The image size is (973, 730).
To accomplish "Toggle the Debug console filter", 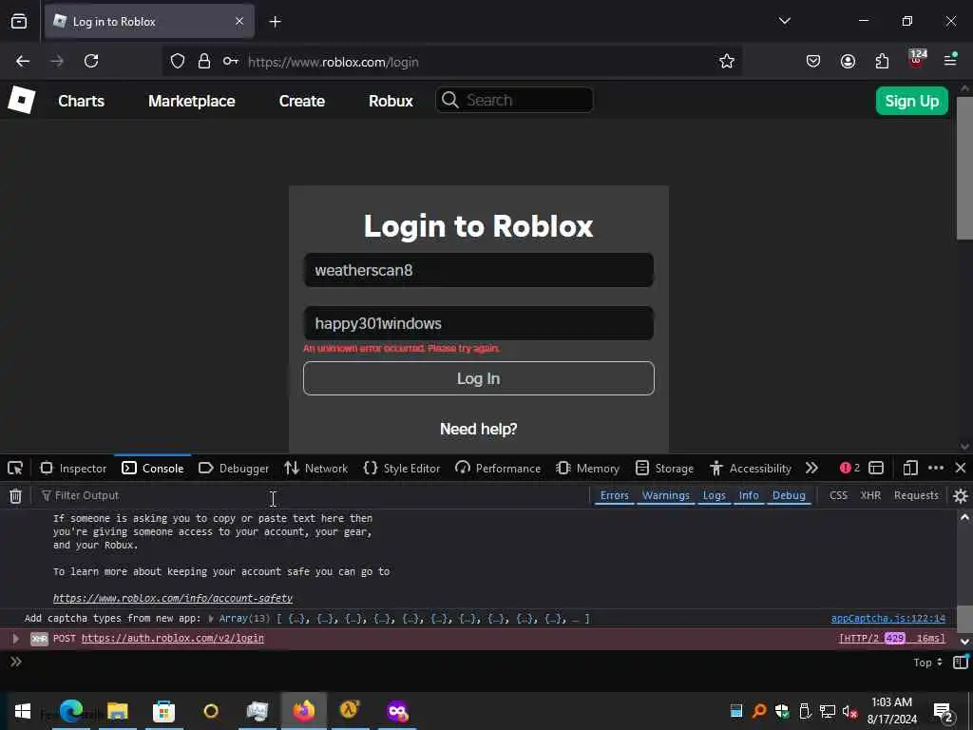I will [x=789, y=495].
